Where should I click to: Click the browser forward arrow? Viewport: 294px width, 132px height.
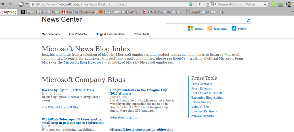10,4
